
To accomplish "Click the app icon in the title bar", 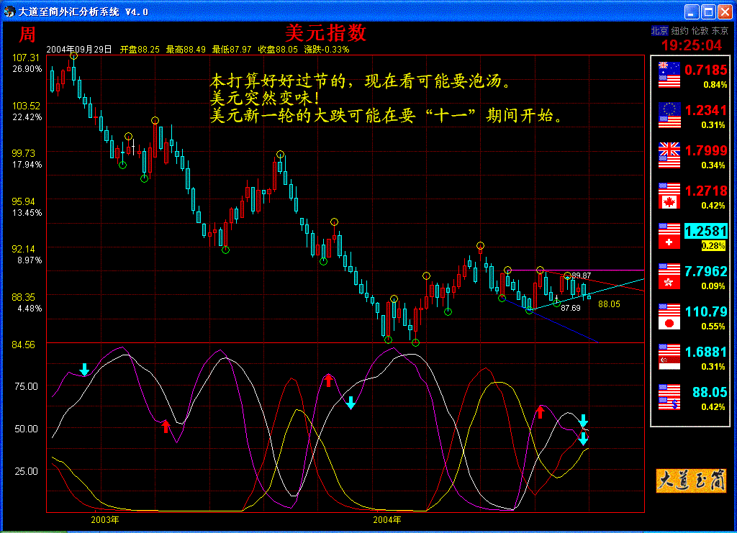I will tap(9, 12).
